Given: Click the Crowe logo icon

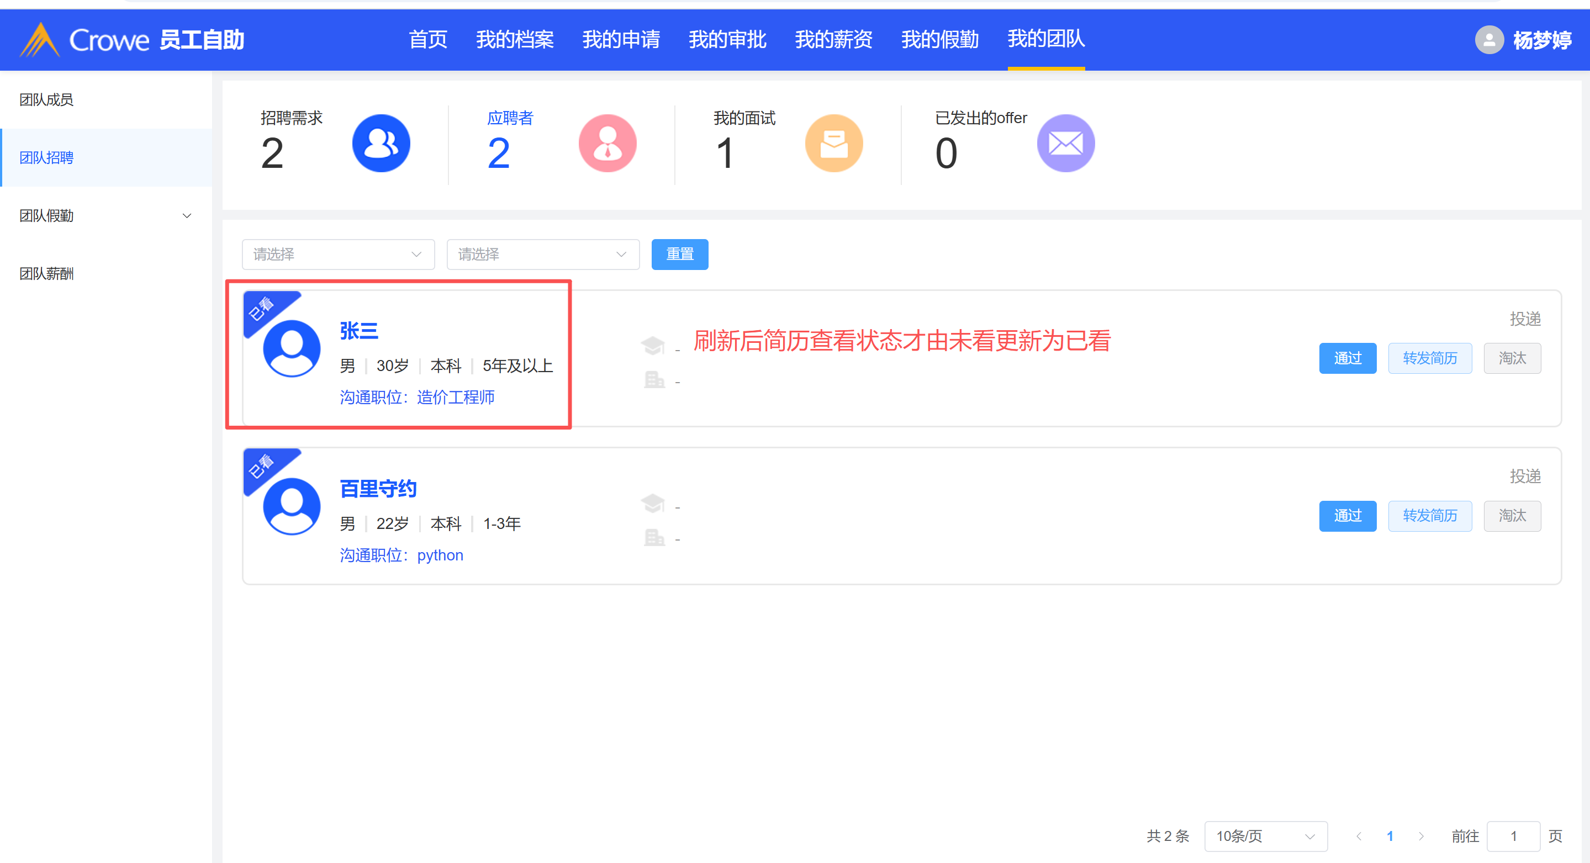Looking at the screenshot, I should pyautogui.click(x=40, y=40).
